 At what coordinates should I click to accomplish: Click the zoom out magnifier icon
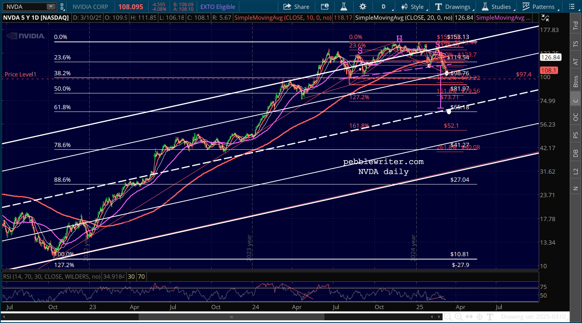[448, 317]
